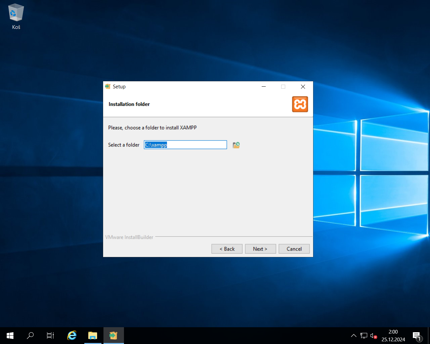Open the Start menu
This screenshot has height=344, width=430.
coord(10,335)
